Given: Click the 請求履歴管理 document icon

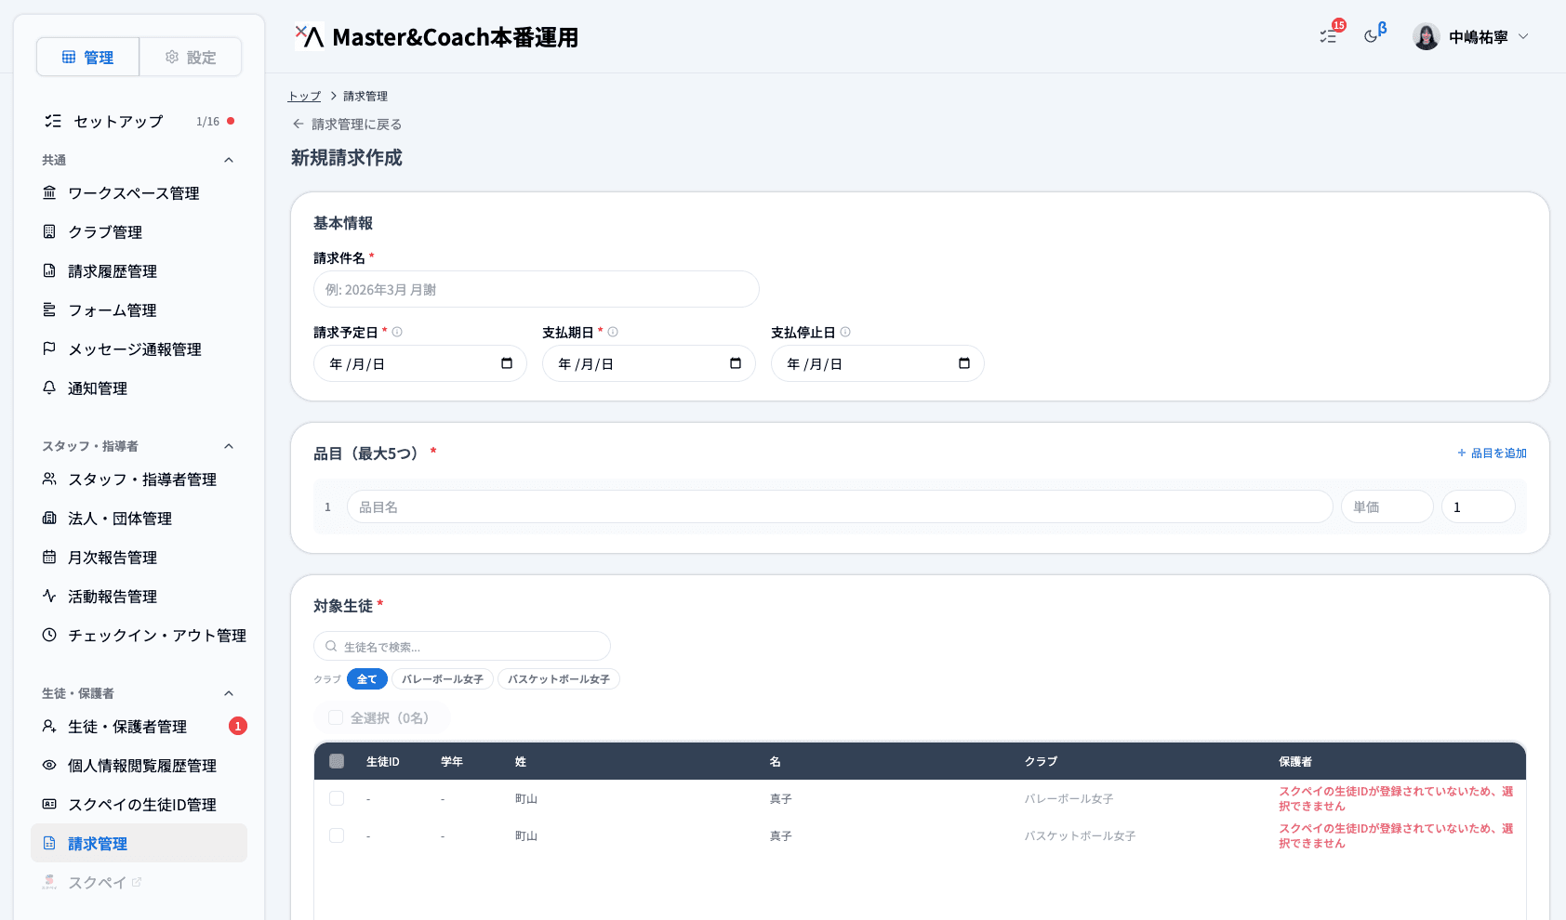Looking at the screenshot, I should click(49, 270).
